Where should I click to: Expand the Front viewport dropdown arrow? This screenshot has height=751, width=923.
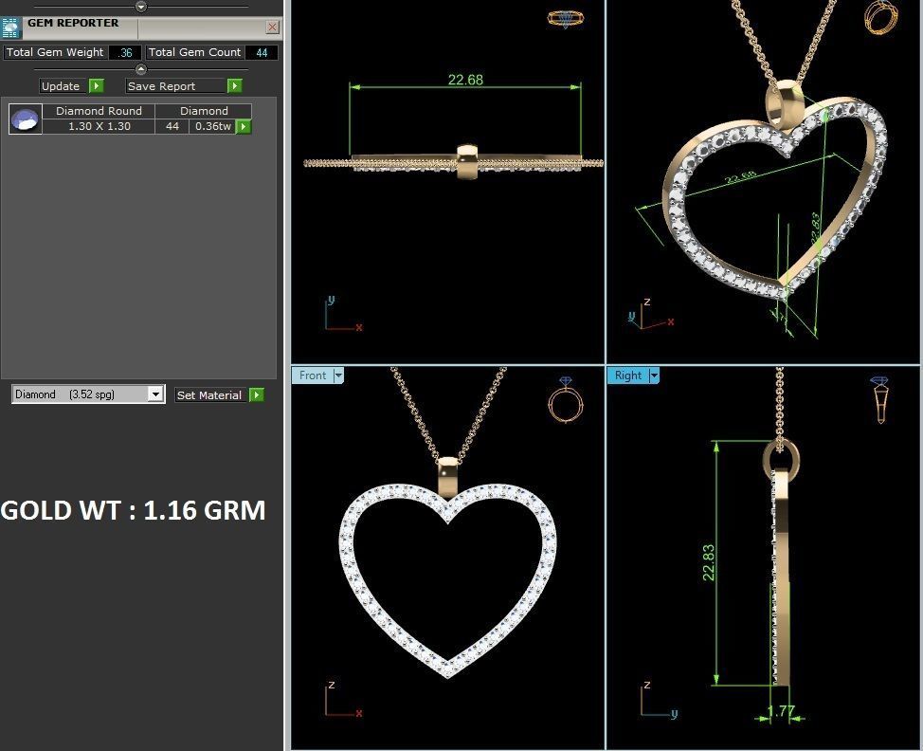coord(338,375)
